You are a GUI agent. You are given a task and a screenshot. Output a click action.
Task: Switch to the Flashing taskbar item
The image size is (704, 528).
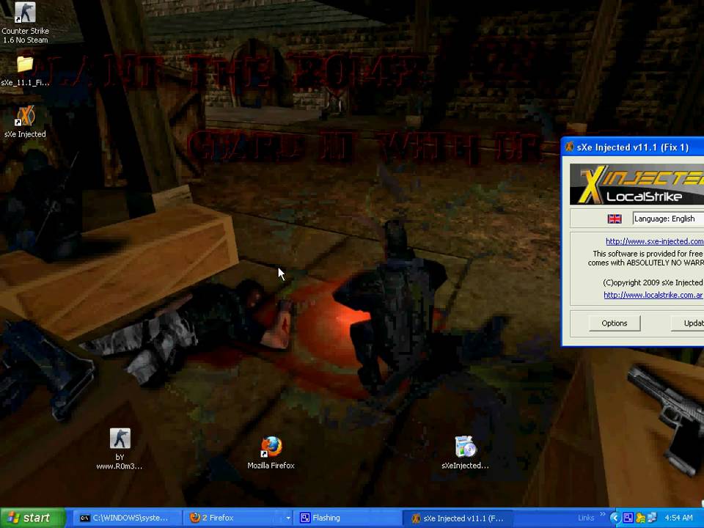point(347,518)
